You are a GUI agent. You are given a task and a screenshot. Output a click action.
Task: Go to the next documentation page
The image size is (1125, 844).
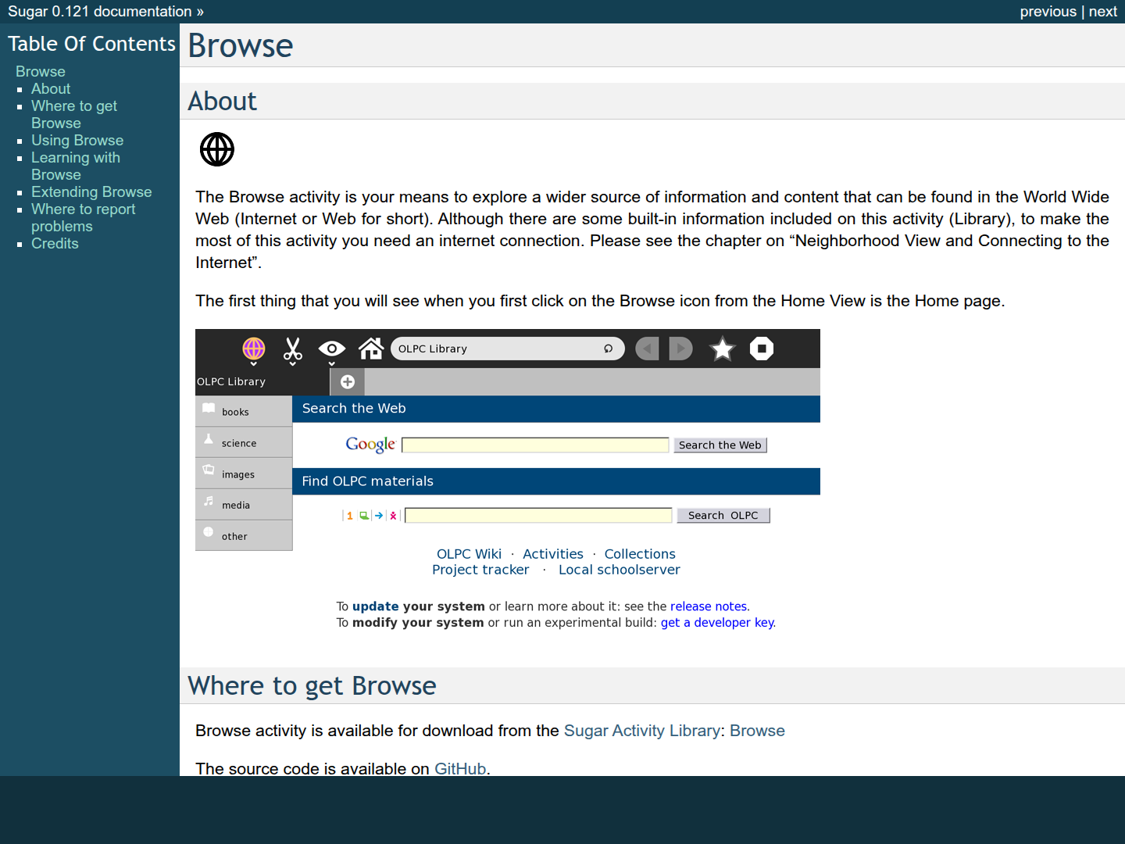(1103, 12)
